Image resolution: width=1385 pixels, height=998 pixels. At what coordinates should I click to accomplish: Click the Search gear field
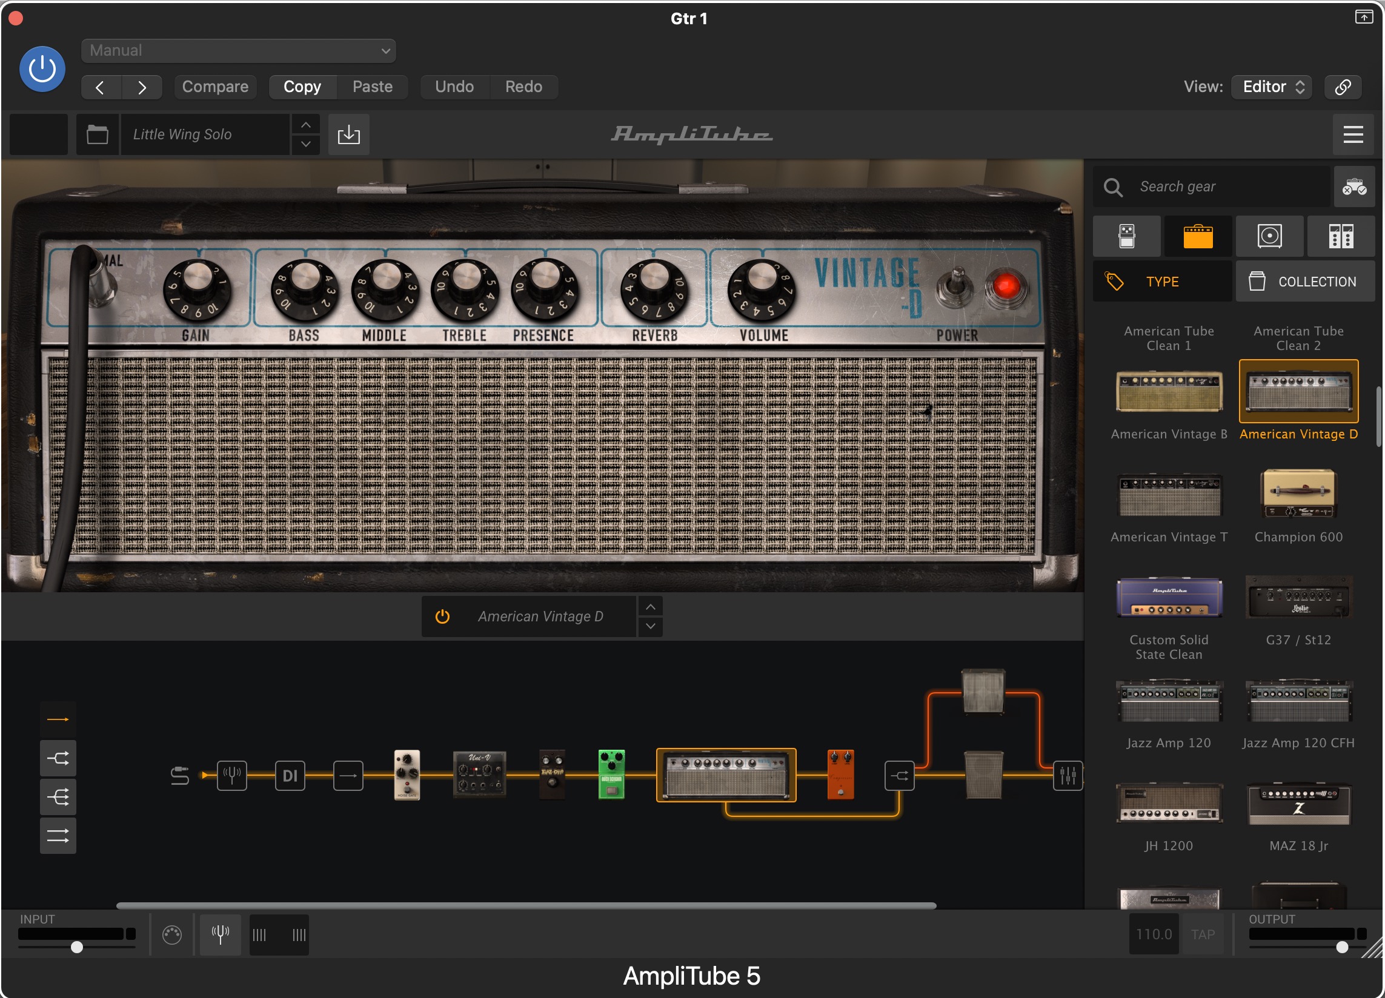pos(1212,187)
